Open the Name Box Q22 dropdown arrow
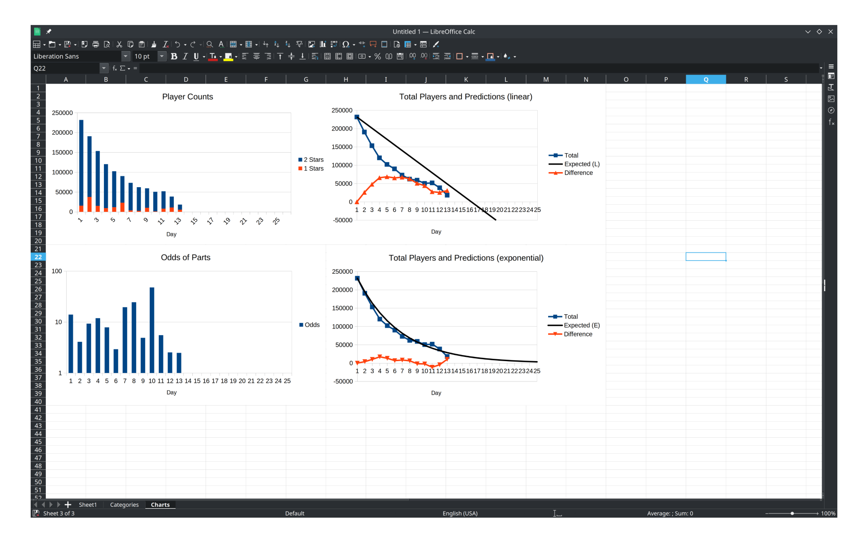Screen dimensions: 868x554 click(104, 68)
